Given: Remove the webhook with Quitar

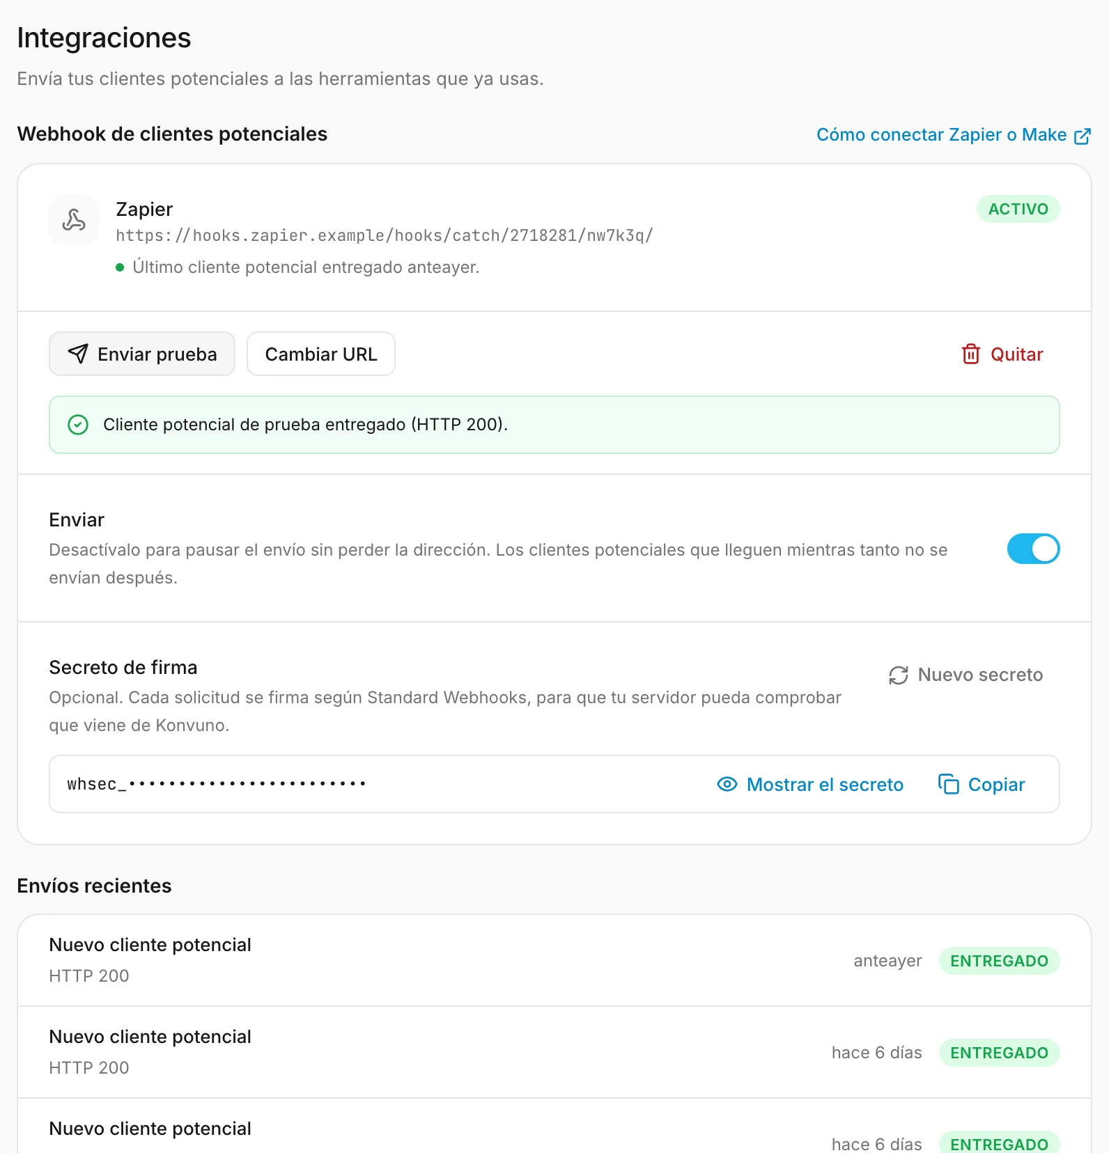Looking at the screenshot, I should pyautogui.click(x=1002, y=354).
